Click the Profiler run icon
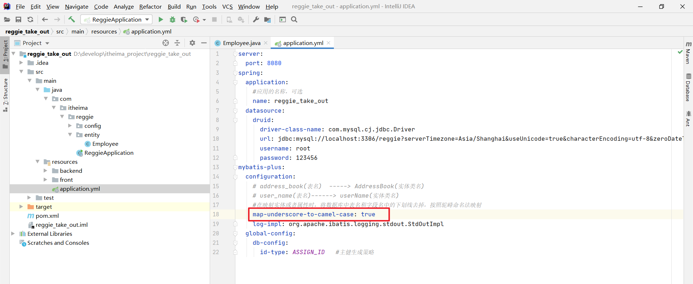The height and width of the screenshot is (284, 693). tap(196, 19)
